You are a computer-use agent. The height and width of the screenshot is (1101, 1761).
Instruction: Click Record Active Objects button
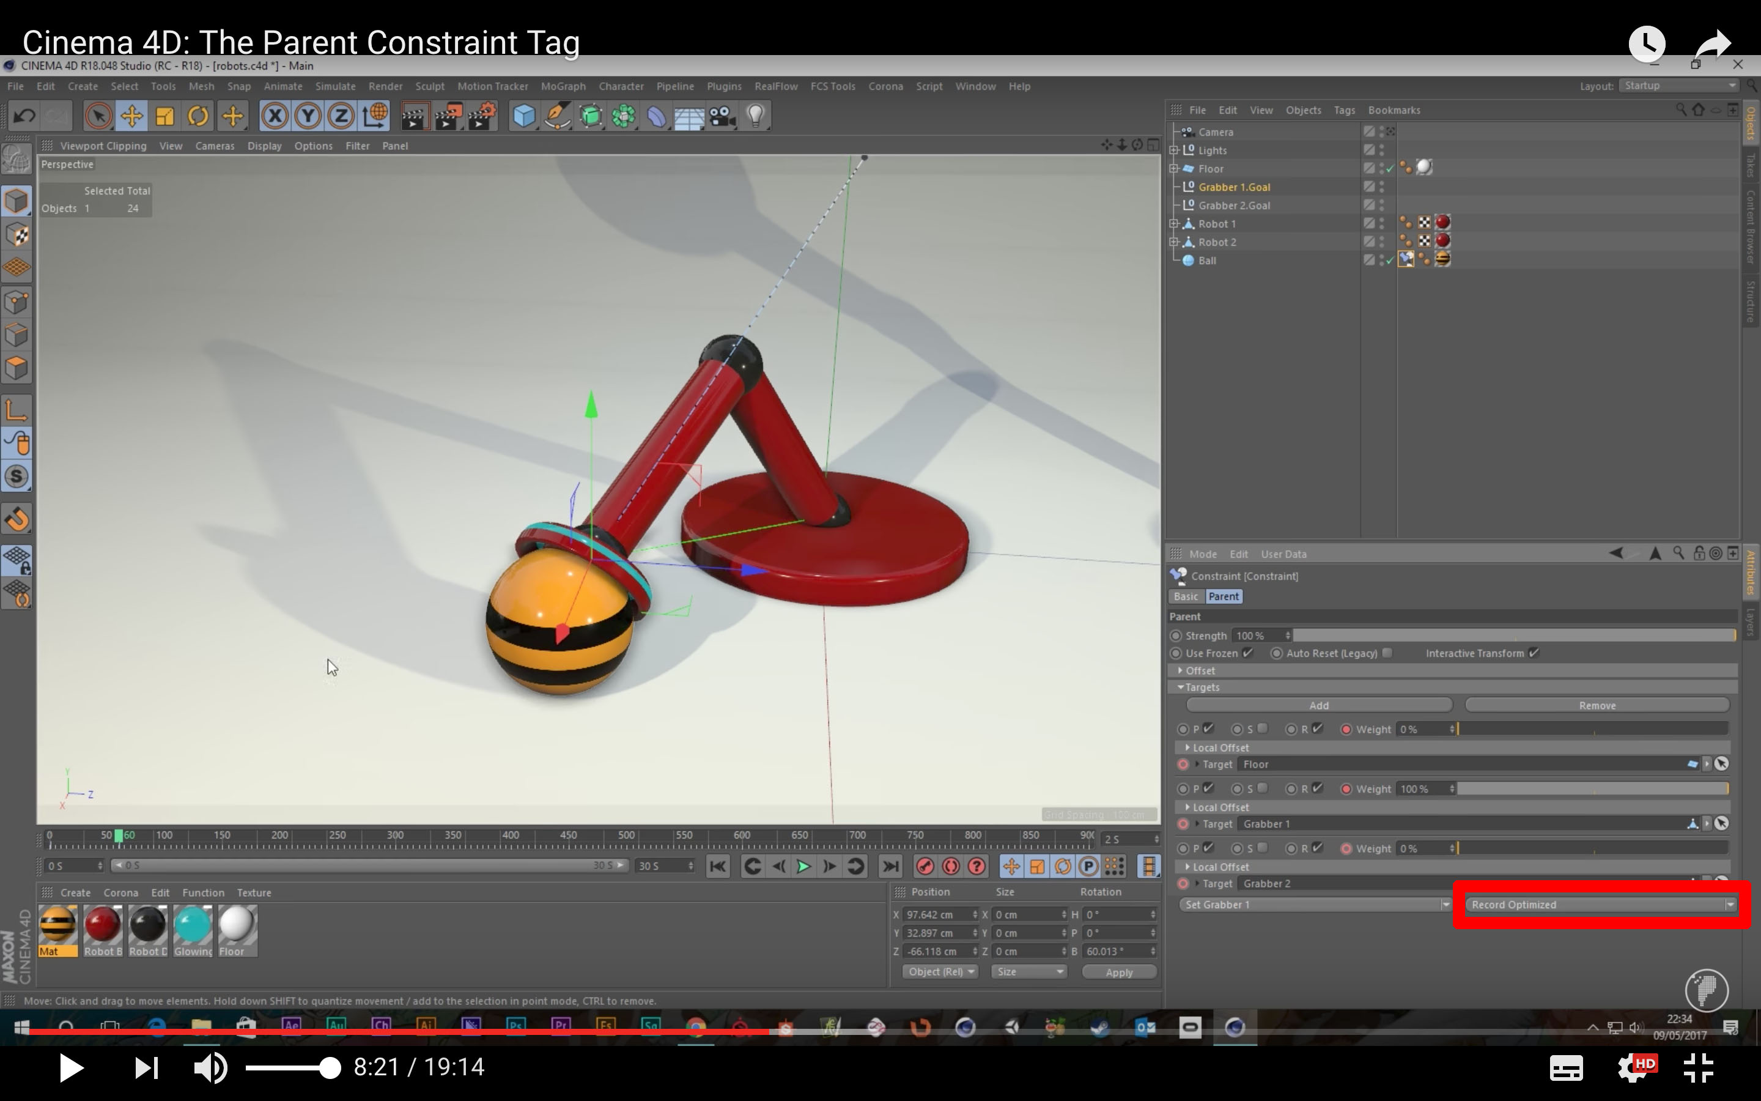point(925,866)
